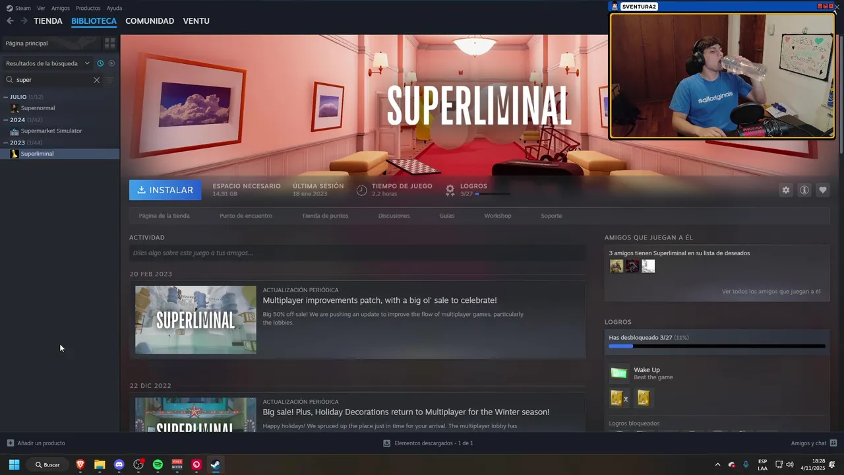Go forward with the right arrow
The image size is (844, 475).
point(24,21)
